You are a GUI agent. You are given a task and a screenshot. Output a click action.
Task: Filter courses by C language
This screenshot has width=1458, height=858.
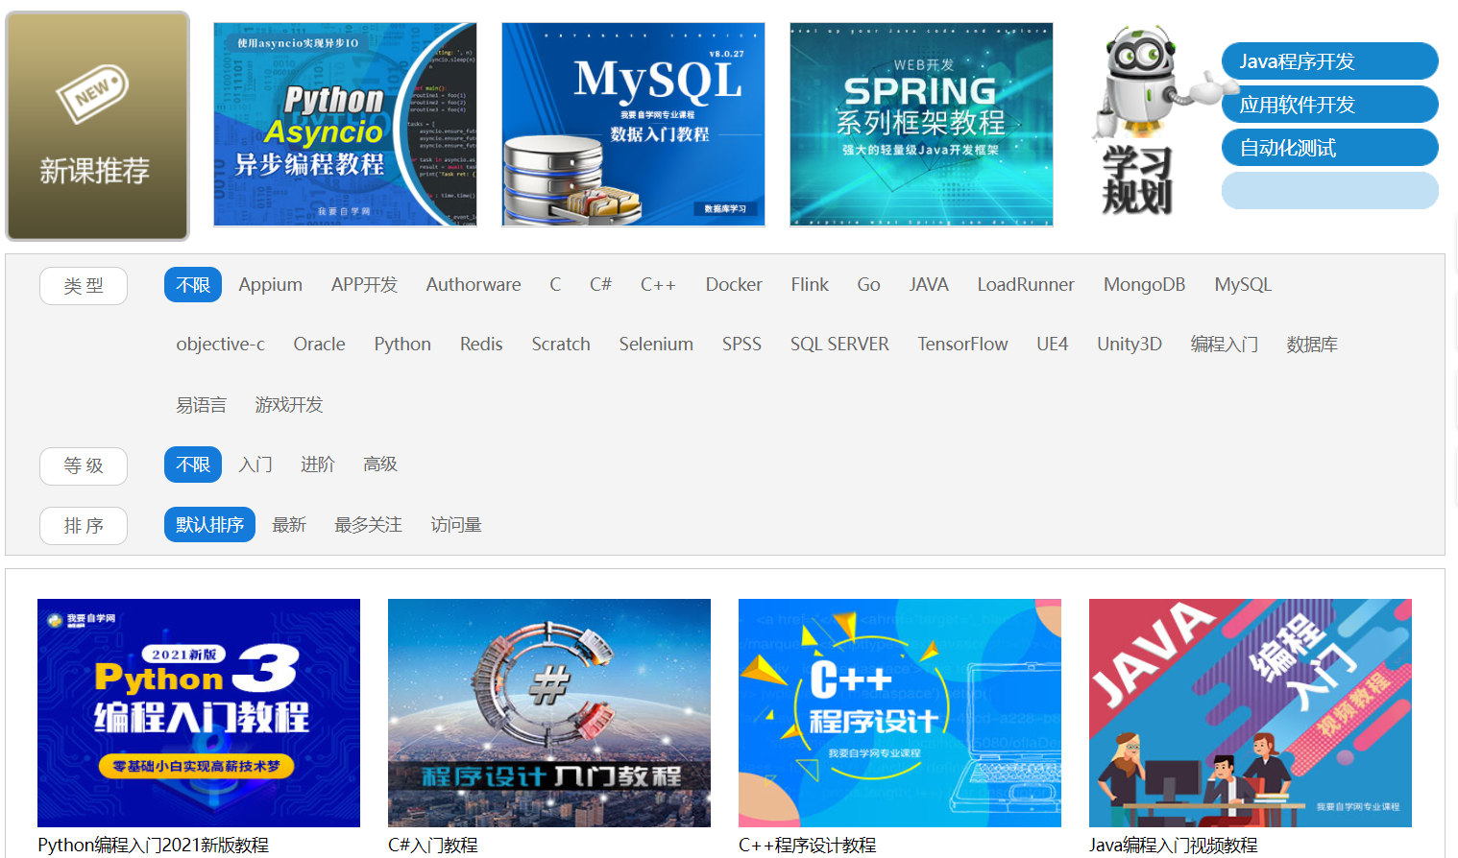pos(555,285)
